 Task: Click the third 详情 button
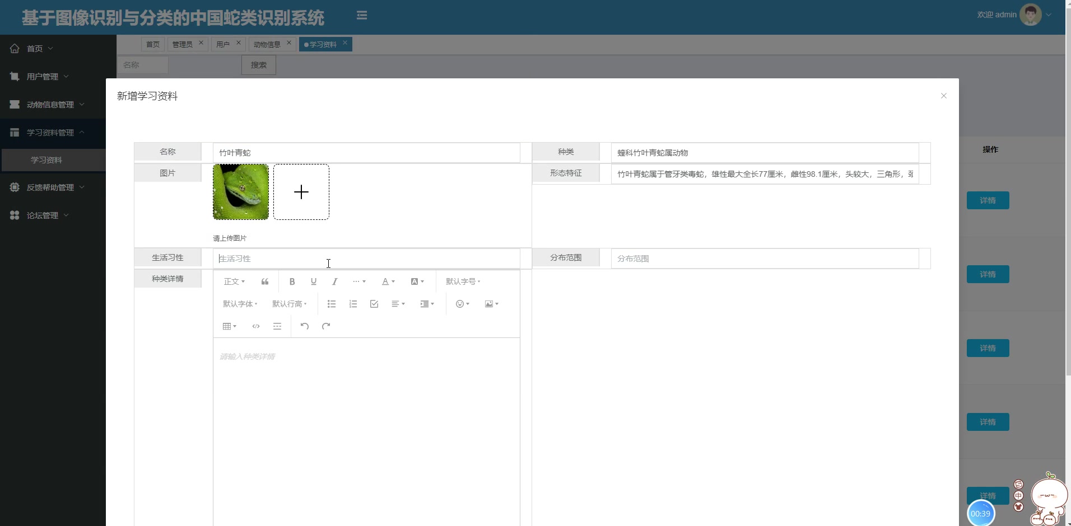(988, 348)
